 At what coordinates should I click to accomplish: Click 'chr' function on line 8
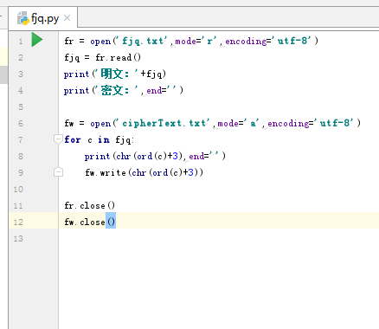(124, 156)
